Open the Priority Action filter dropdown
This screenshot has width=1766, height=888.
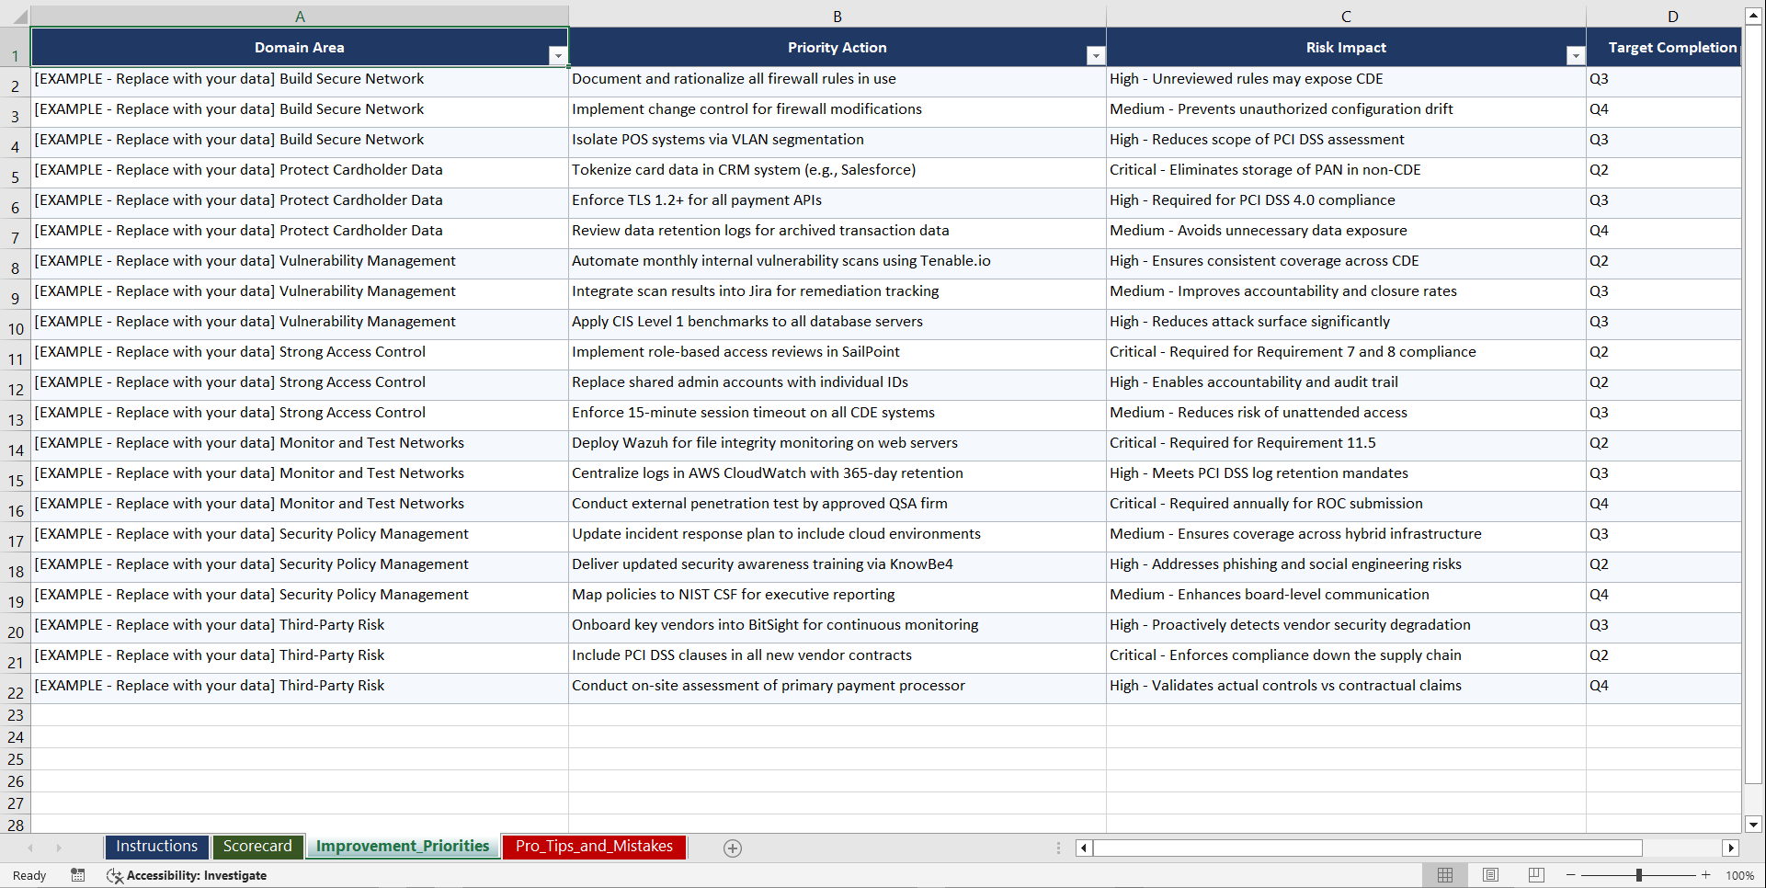pyautogui.click(x=1095, y=56)
